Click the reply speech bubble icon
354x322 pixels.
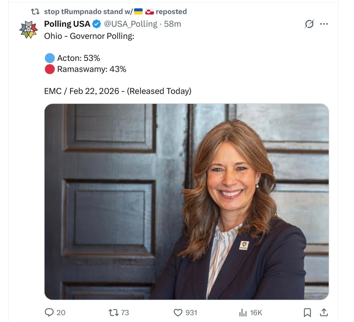49,312
